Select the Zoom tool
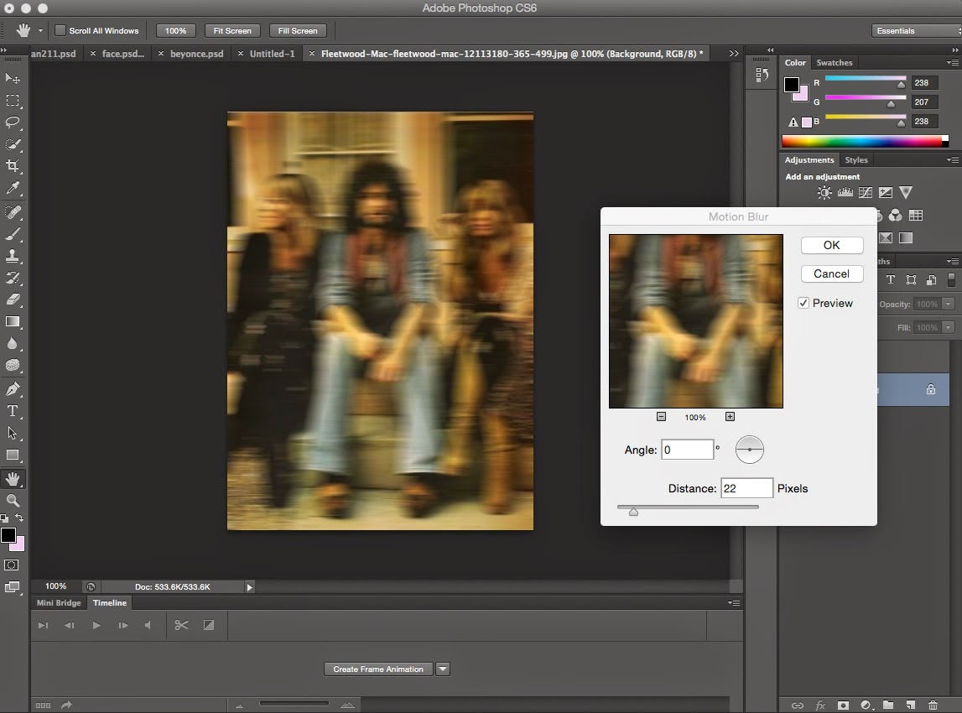 point(13,501)
